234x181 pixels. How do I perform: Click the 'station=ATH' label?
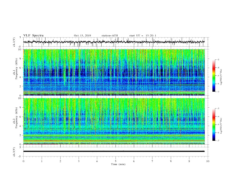point(110,35)
